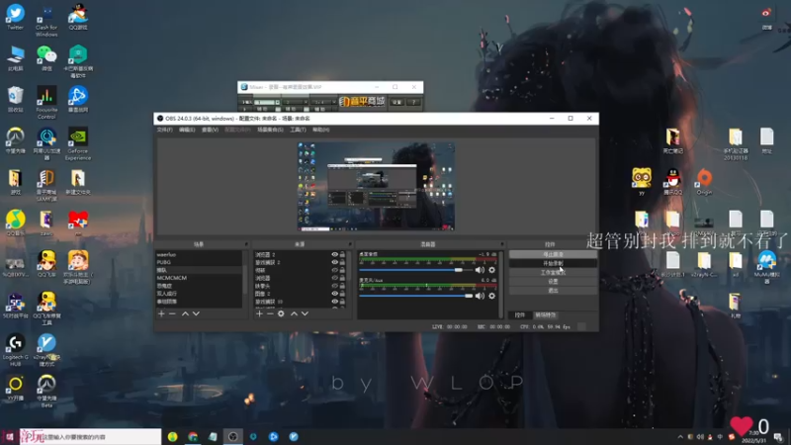Move selected source up in Sources panel
Viewport: 791px width, 445px height.
click(294, 313)
